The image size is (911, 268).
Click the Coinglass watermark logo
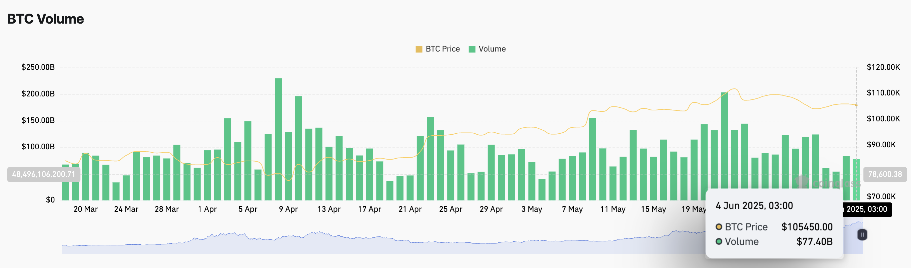tap(828, 183)
